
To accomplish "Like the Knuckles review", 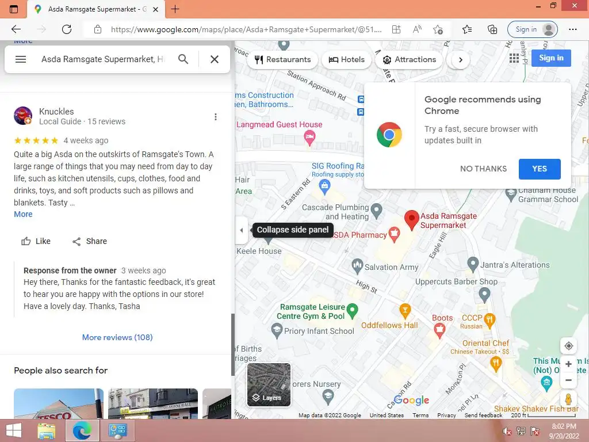I will tap(36, 241).
